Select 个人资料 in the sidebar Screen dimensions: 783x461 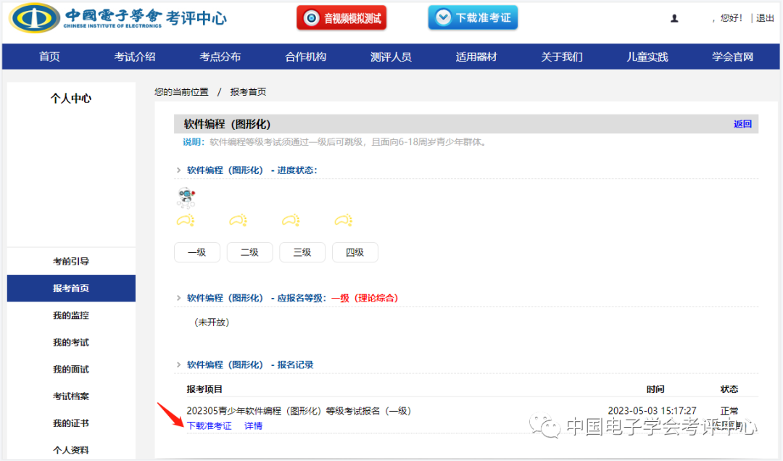[71, 449]
